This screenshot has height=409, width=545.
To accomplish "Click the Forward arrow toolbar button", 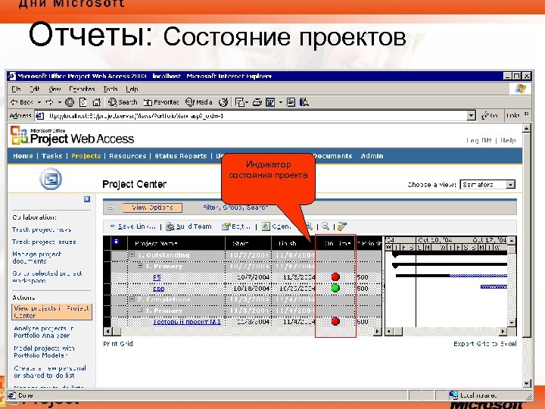I will (x=49, y=102).
